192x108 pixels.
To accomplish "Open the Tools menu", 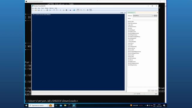I will 43,8.
